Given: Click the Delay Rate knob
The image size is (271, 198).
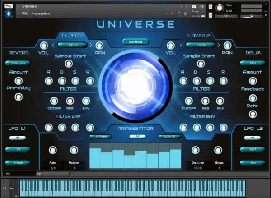Looking at the screenshot, I should coord(252,114).
